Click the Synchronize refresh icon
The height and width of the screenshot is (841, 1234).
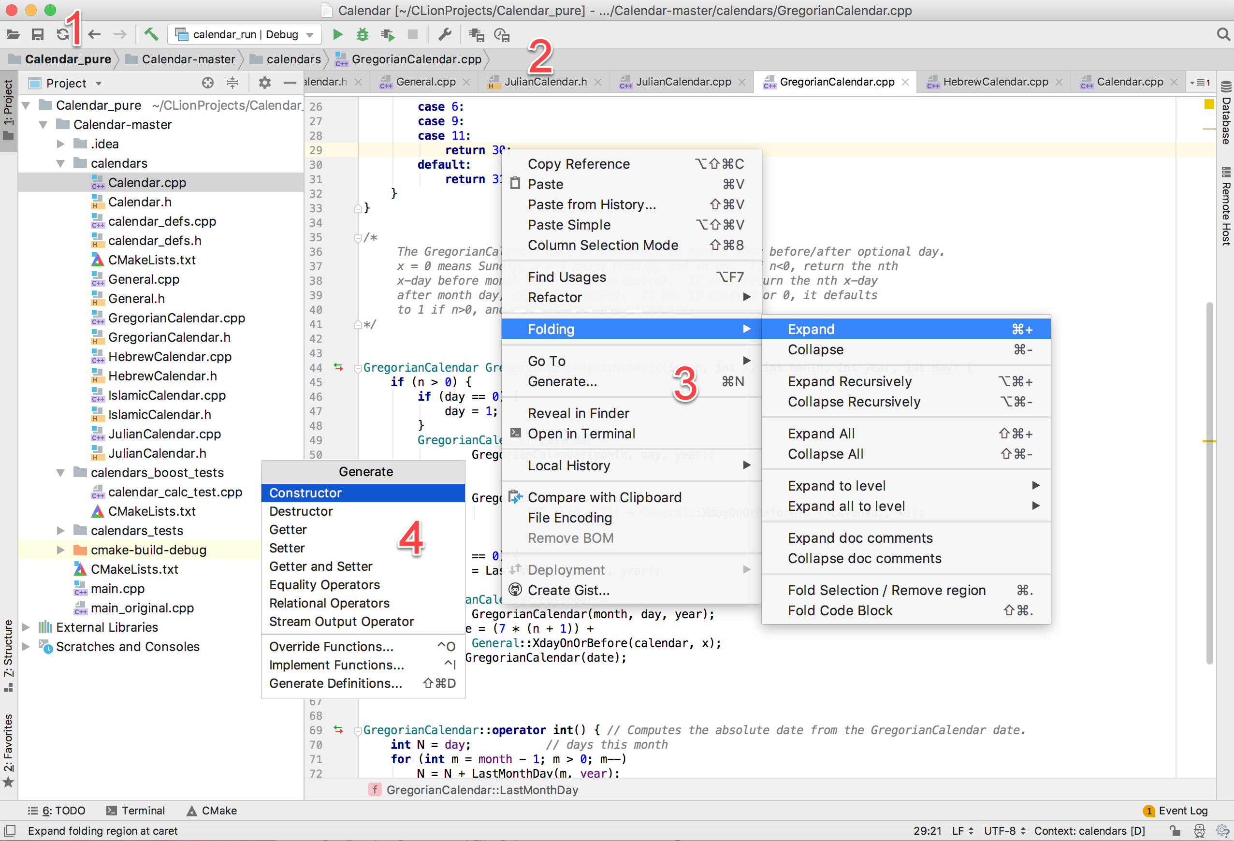click(x=62, y=34)
